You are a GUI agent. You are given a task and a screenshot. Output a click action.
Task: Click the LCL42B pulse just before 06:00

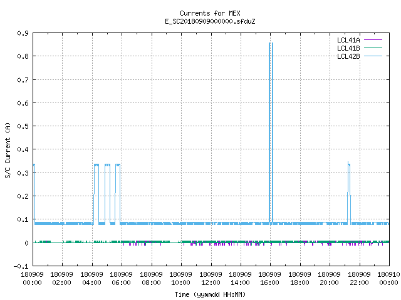[118, 194]
